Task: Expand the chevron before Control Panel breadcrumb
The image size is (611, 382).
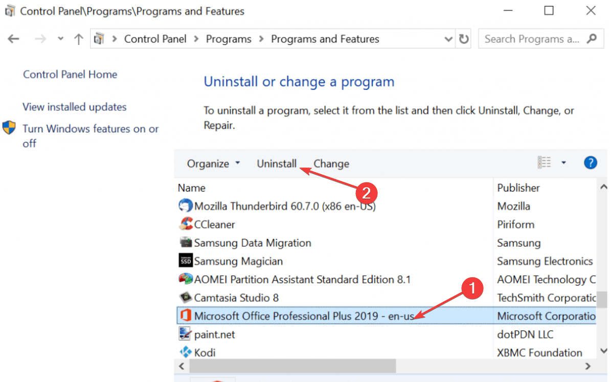Action: [115, 39]
